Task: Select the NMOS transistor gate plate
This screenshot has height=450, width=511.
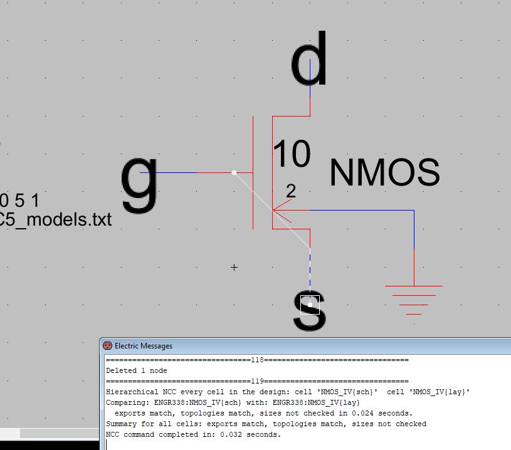Action: [253, 172]
